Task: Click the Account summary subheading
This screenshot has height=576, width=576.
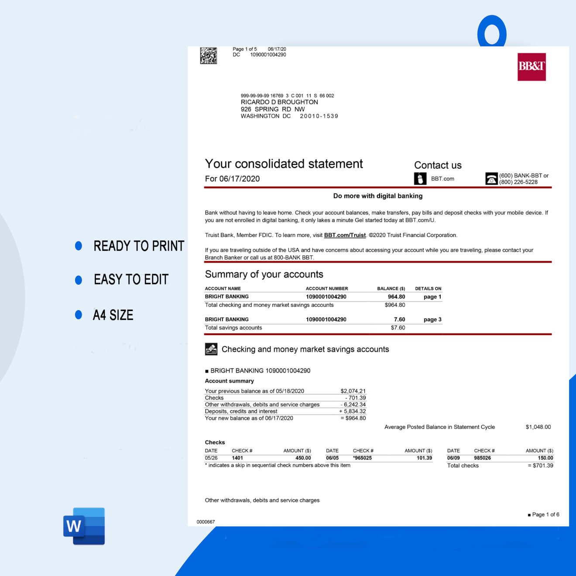Action: click(229, 381)
